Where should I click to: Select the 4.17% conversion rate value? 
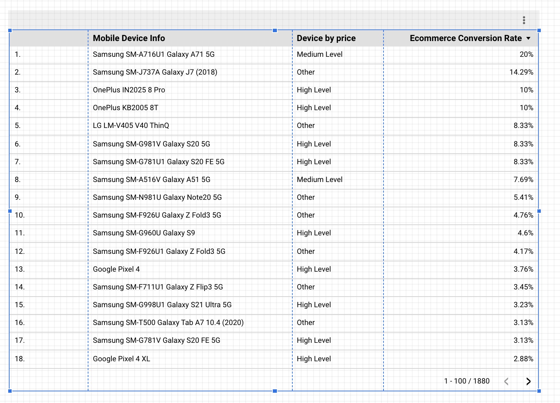523,251
